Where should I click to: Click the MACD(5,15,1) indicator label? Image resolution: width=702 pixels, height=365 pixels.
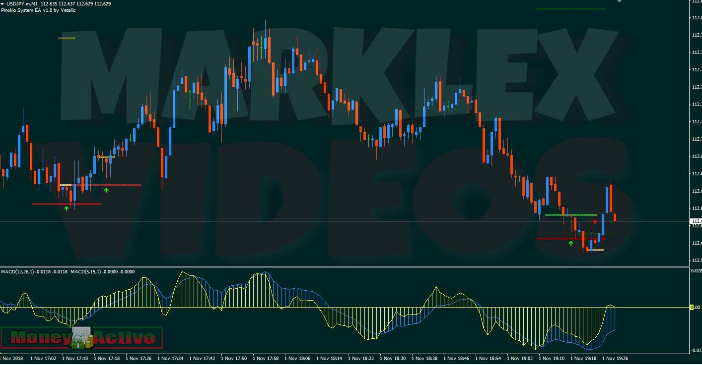click(86, 271)
